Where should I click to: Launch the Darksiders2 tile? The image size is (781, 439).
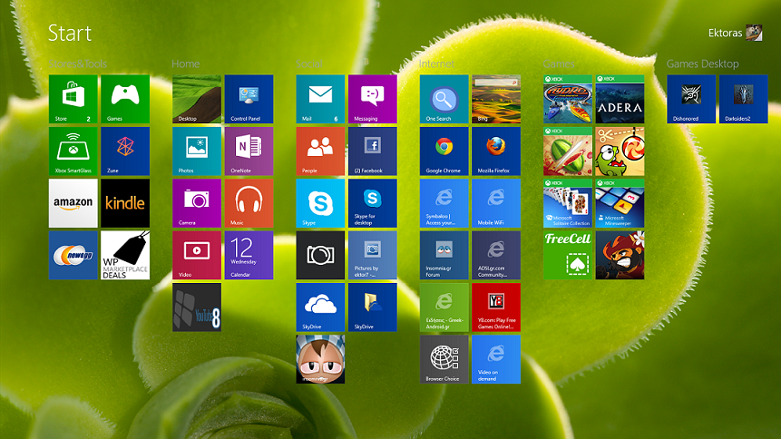[743, 99]
